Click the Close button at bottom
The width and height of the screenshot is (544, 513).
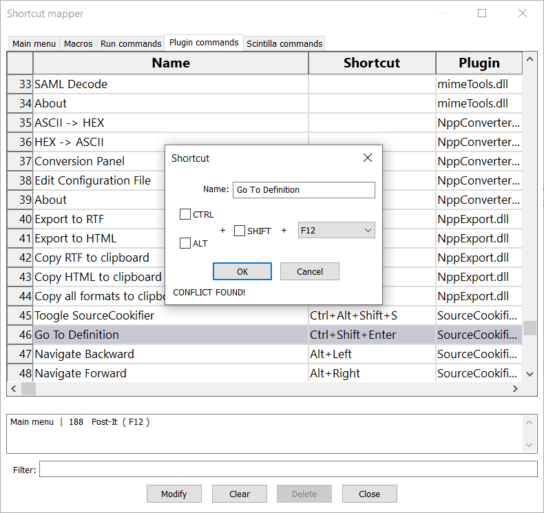pos(370,494)
